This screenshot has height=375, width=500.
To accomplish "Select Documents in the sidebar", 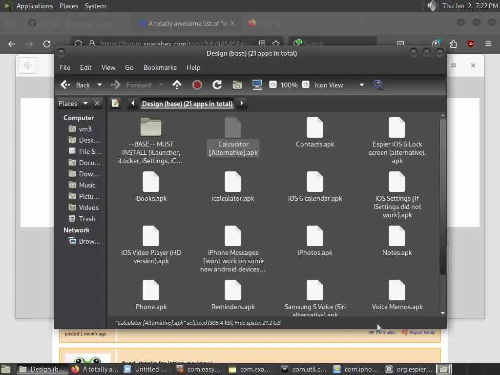I will click(x=85, y=163).
